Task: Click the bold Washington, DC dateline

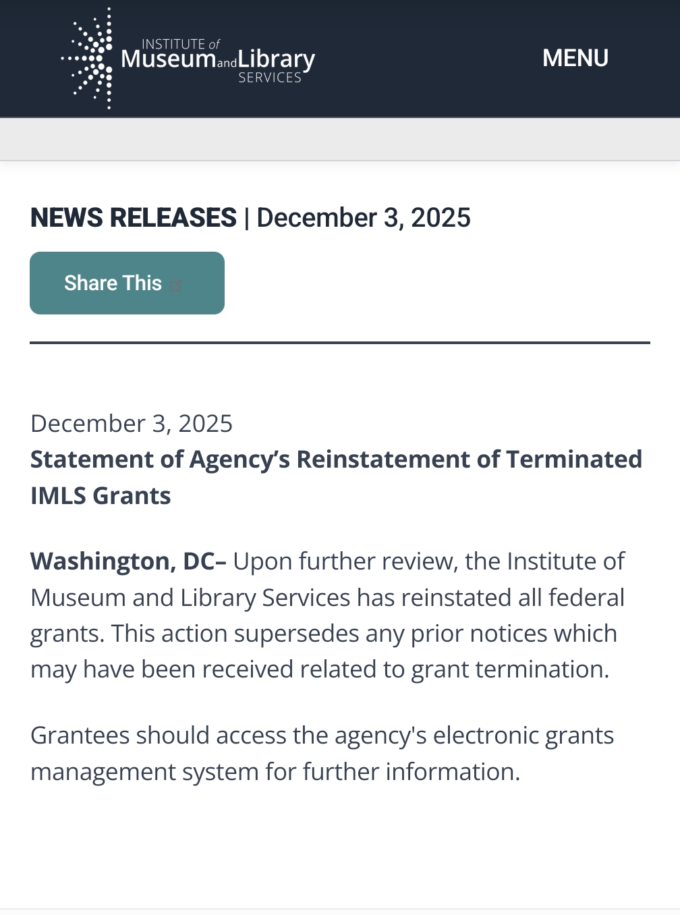Action: coord(128,561)
